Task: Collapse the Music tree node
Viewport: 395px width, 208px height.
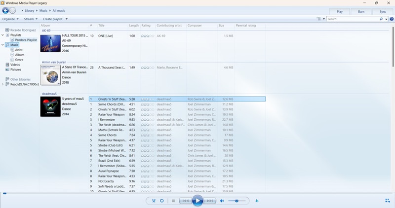Action: (x=2, y=45)
